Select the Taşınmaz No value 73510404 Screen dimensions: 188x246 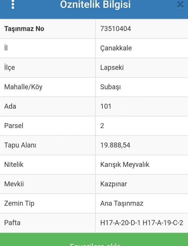(116, 29)
